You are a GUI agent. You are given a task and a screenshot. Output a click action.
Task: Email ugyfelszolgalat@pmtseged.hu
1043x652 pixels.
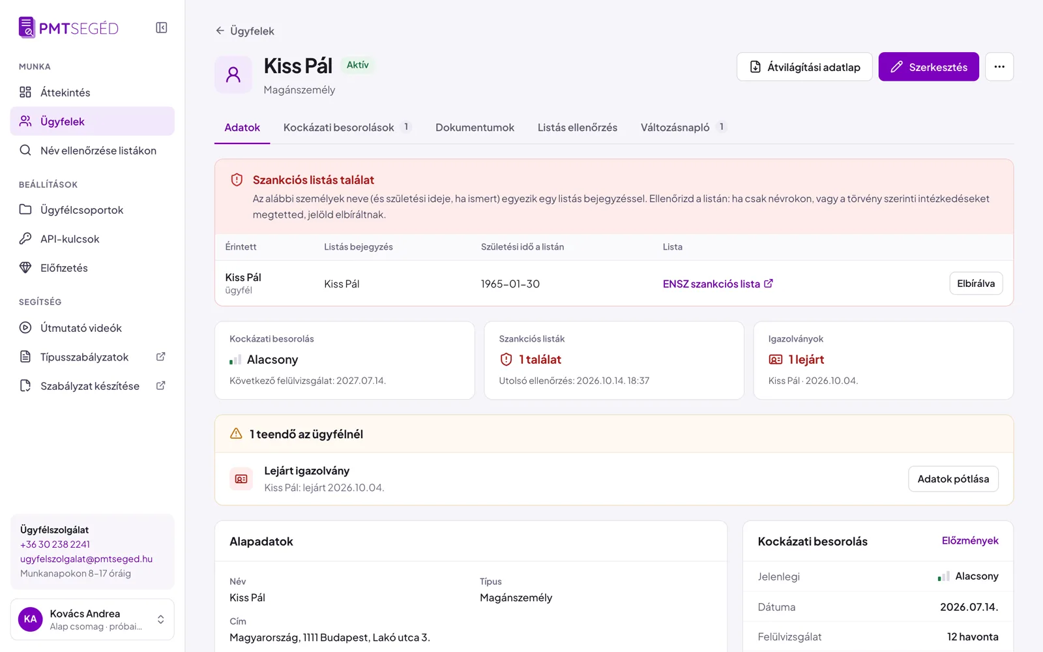[87, 559]
